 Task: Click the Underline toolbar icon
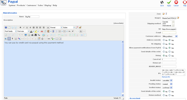(x=27, y=28)
